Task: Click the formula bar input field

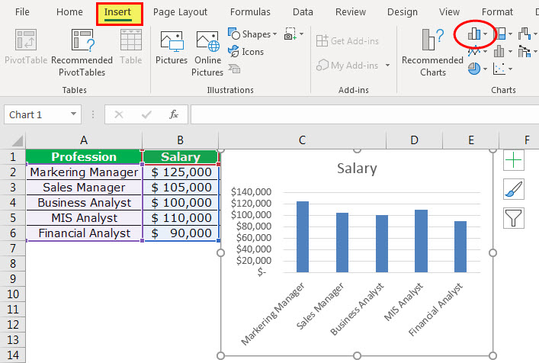Action: 358,114
